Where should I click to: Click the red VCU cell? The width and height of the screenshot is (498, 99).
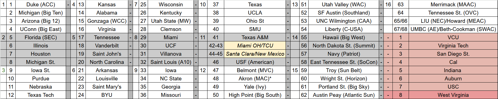(453, 37)
